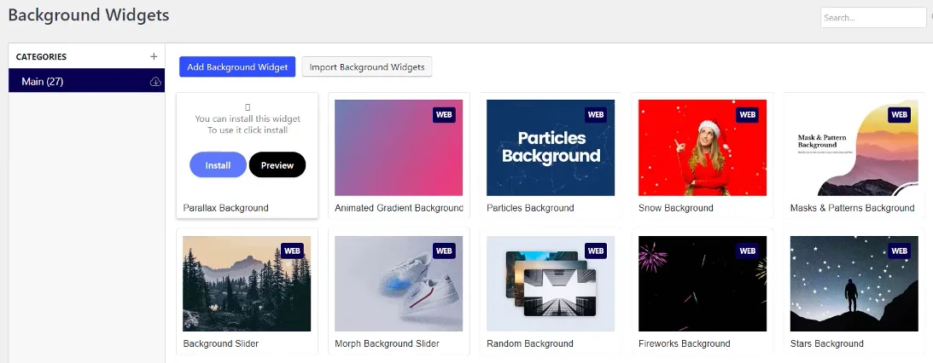Click WEB badge on Fireworks Background card
This screenshot has height=363, width=933.
(748, 251)
